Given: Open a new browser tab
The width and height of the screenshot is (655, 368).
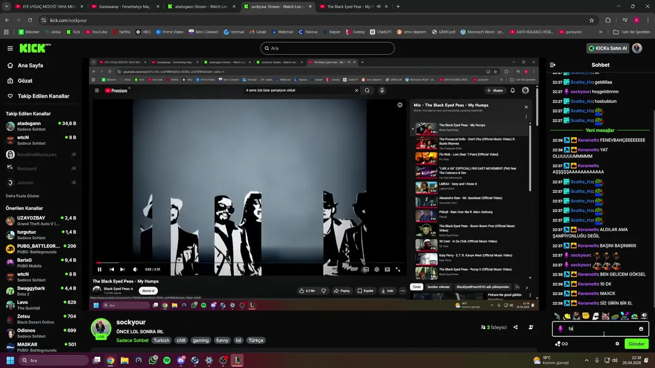Looking at the screenshot, I should 398,7.
